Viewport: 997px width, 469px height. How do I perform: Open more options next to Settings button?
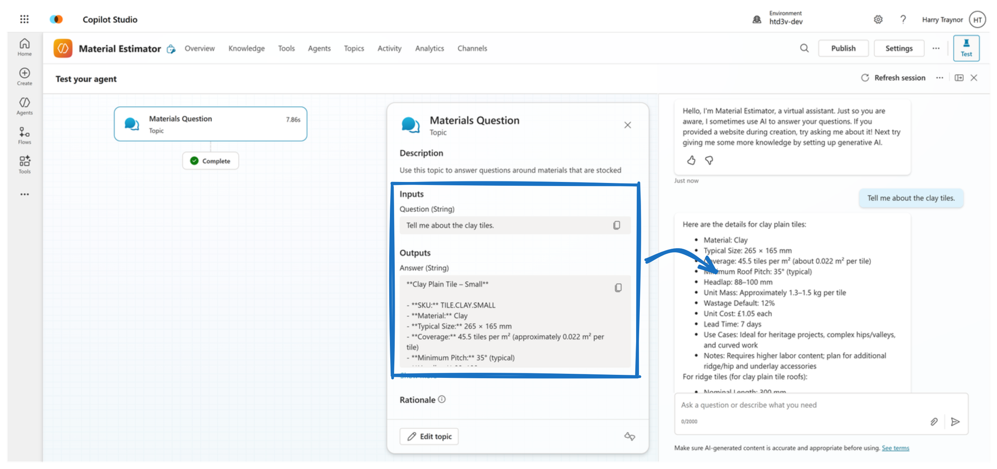tap(936, 48)
